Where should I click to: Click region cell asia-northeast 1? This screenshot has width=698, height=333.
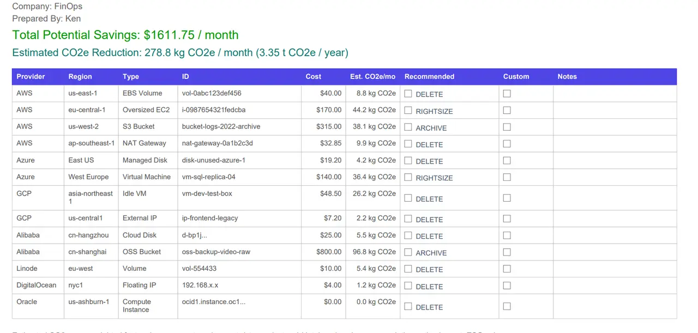point(91,197)
